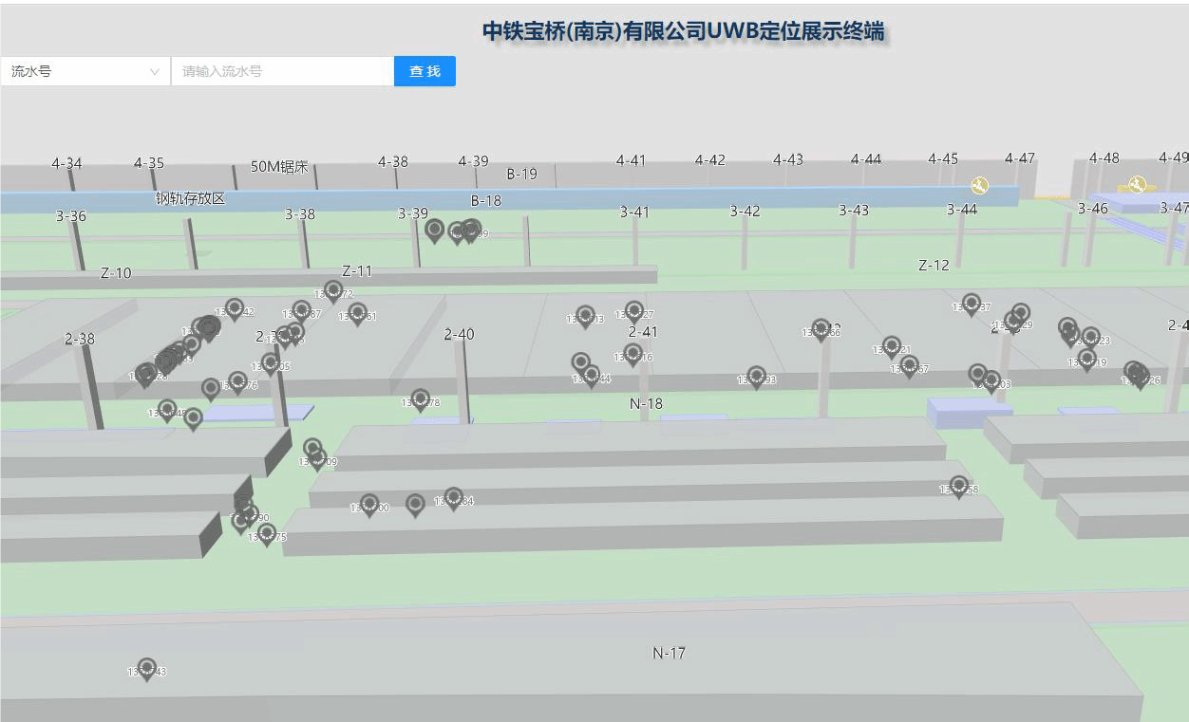Click the Z-12 zone label
1189x722 pixels.
tap(934, 266)
